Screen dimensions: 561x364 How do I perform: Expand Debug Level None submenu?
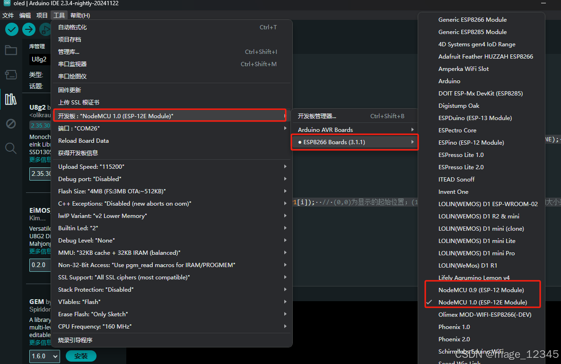172,240
